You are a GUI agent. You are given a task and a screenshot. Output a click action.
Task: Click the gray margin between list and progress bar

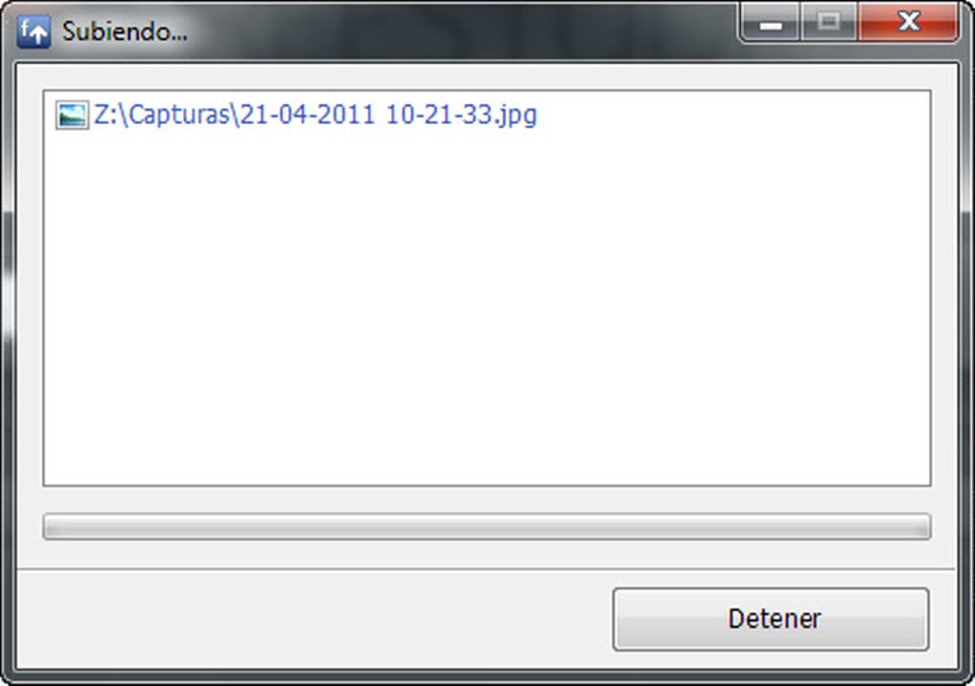point(487,500)
